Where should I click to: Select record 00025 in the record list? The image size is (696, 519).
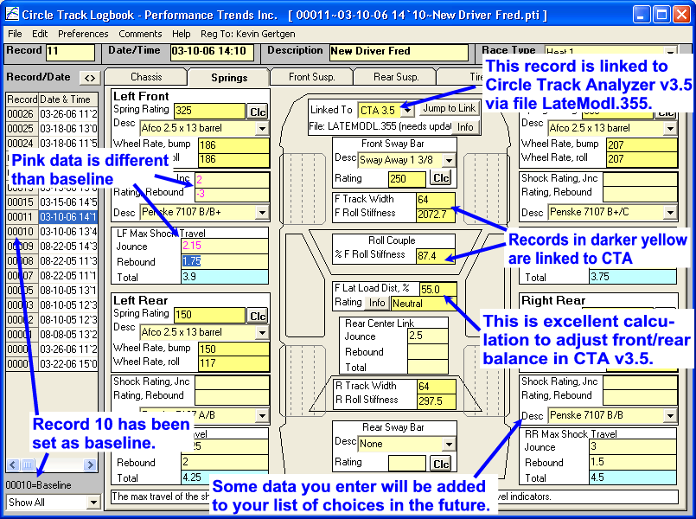tap(52, 129)
